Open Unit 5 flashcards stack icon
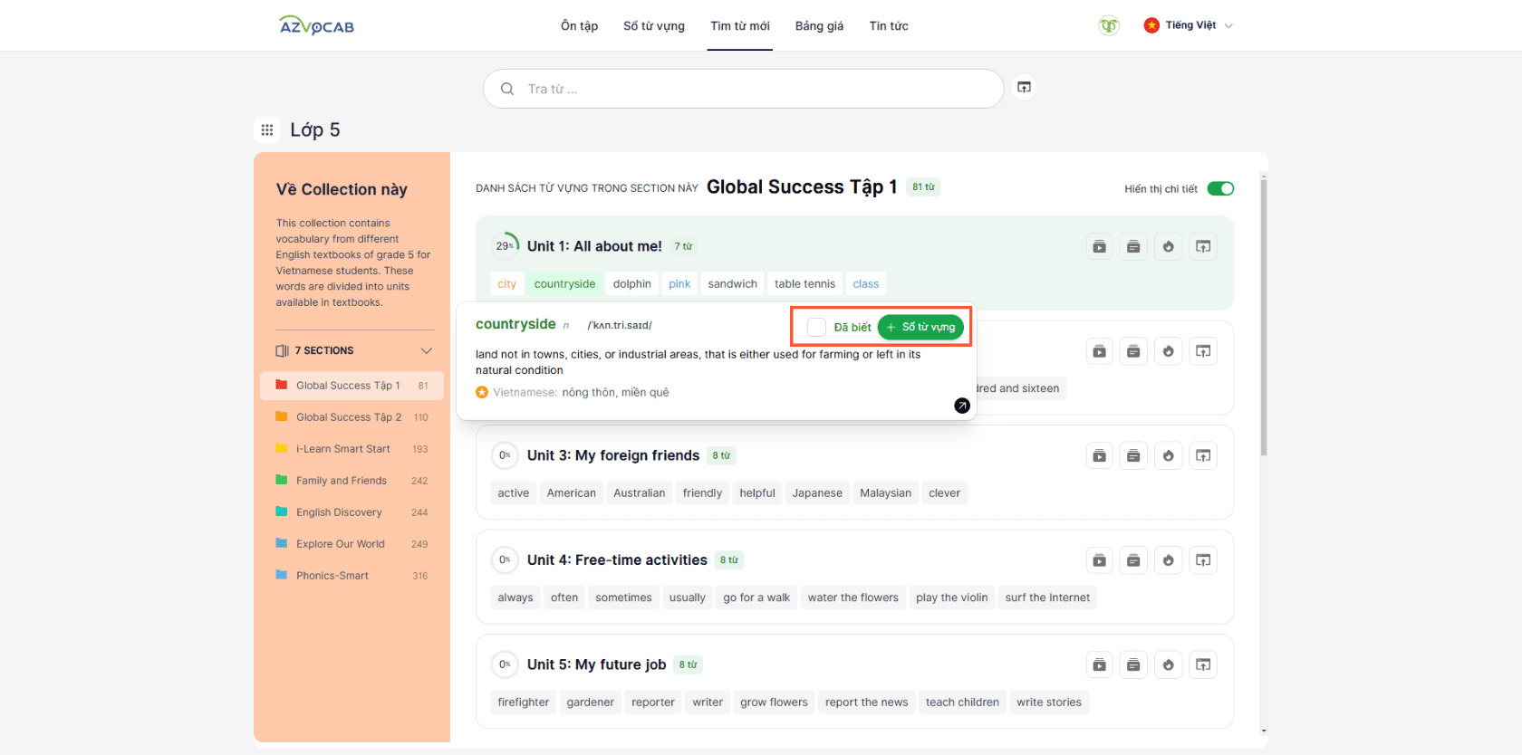The image size is (1522, 755). coord(1133,664)
